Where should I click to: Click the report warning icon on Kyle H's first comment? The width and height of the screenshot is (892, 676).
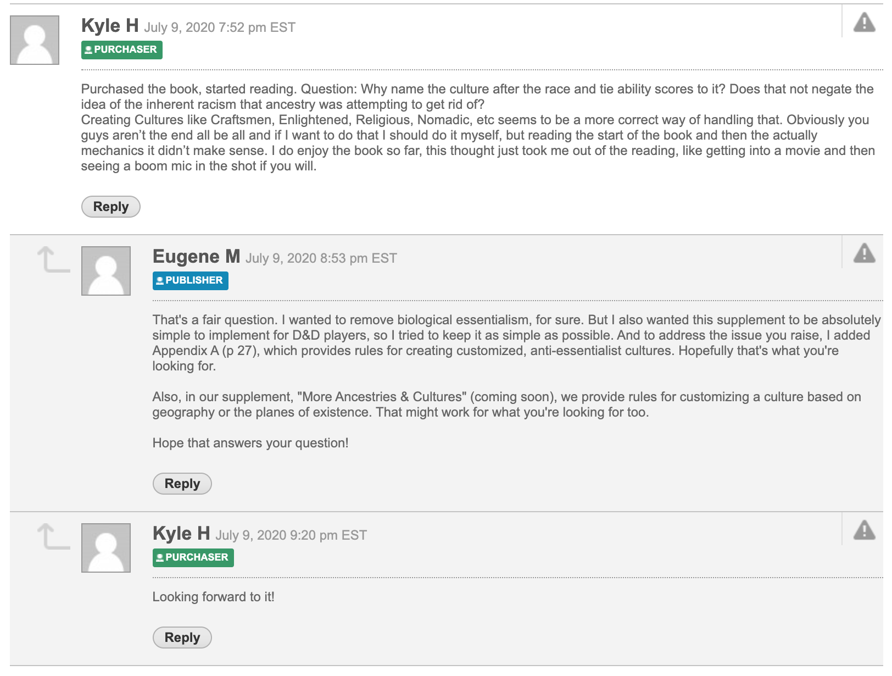click(x=864, y=23)
